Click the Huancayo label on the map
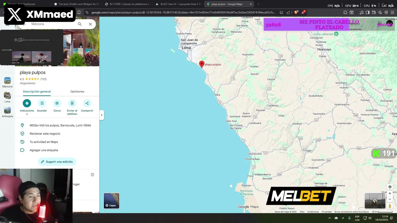 324,49
